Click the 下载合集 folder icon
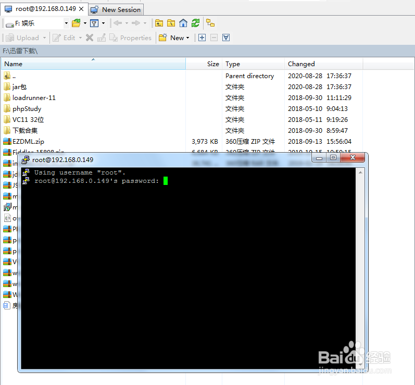 click(7, 131)
